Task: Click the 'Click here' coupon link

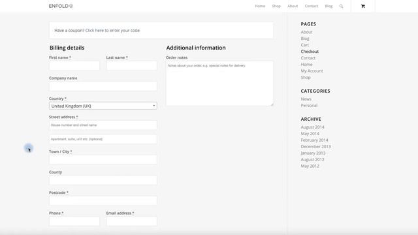Action: (94, 31)
